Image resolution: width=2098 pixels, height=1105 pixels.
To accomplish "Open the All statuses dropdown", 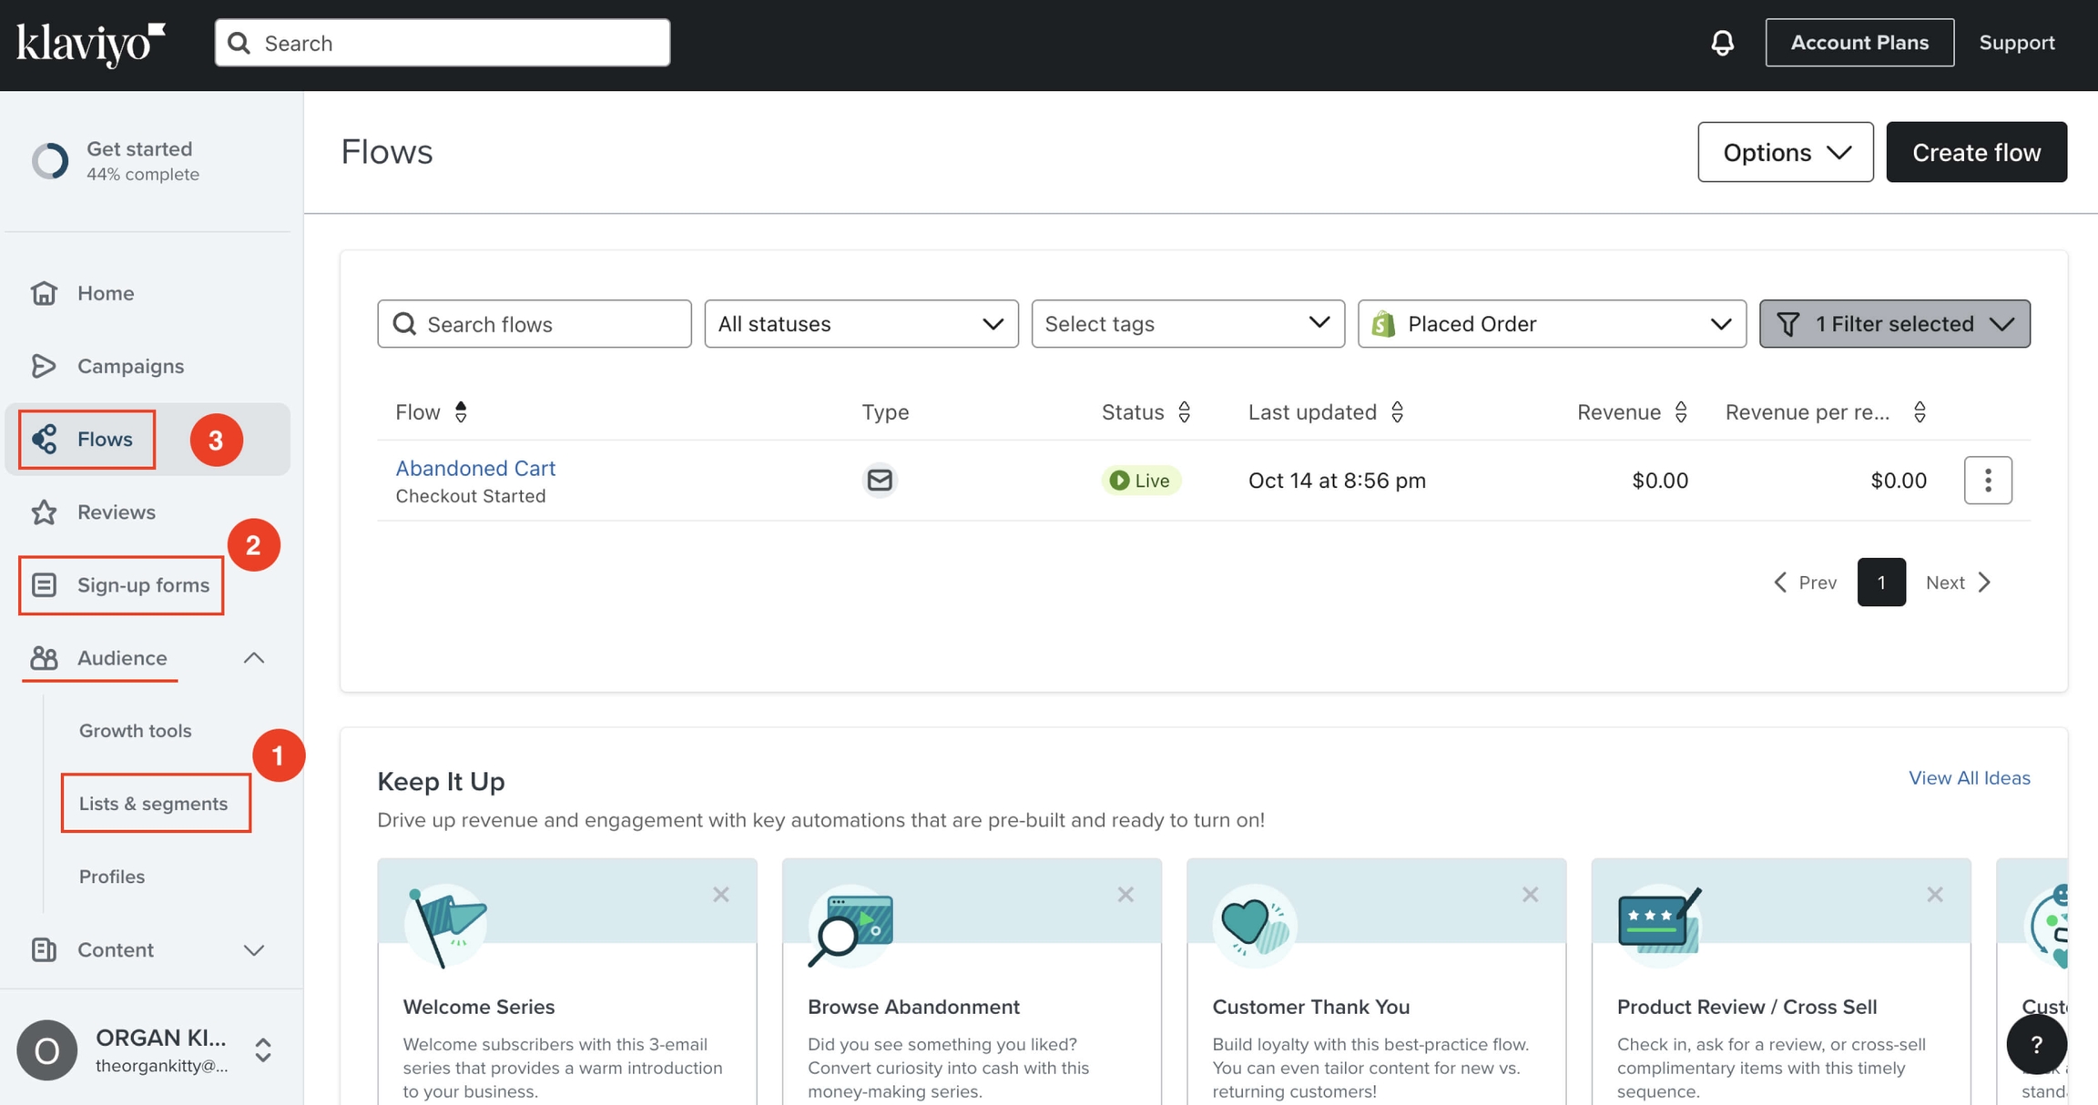I will point(861,323).
